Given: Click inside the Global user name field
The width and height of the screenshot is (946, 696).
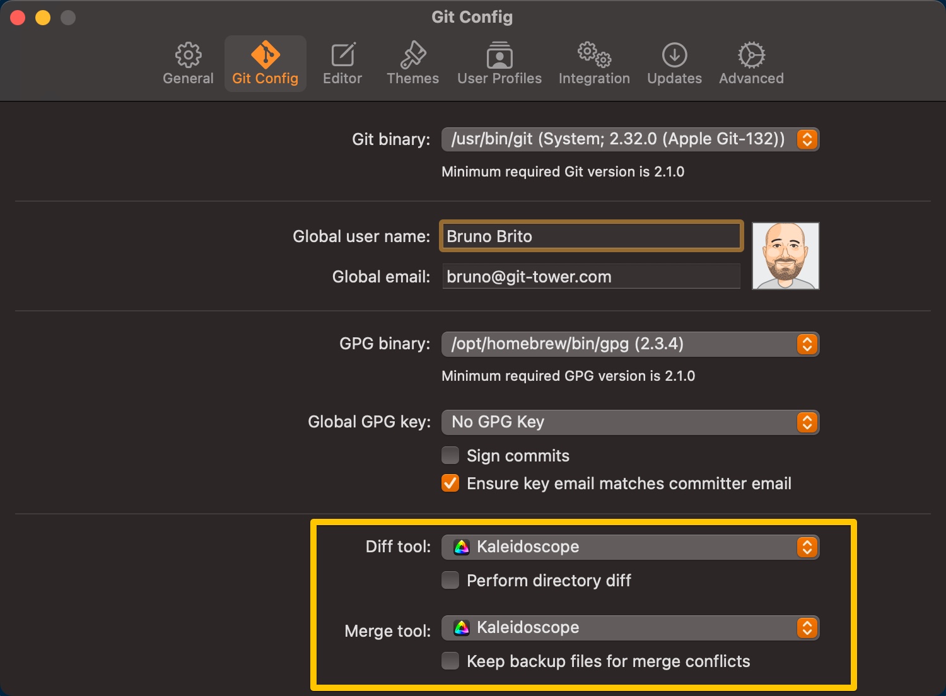Looking at the screenshot, I should 590,236.
